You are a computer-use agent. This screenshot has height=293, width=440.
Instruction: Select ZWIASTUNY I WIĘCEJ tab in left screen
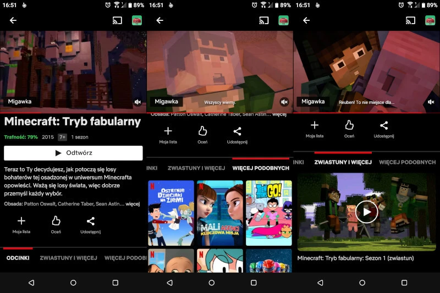click(x=68, y=258)
